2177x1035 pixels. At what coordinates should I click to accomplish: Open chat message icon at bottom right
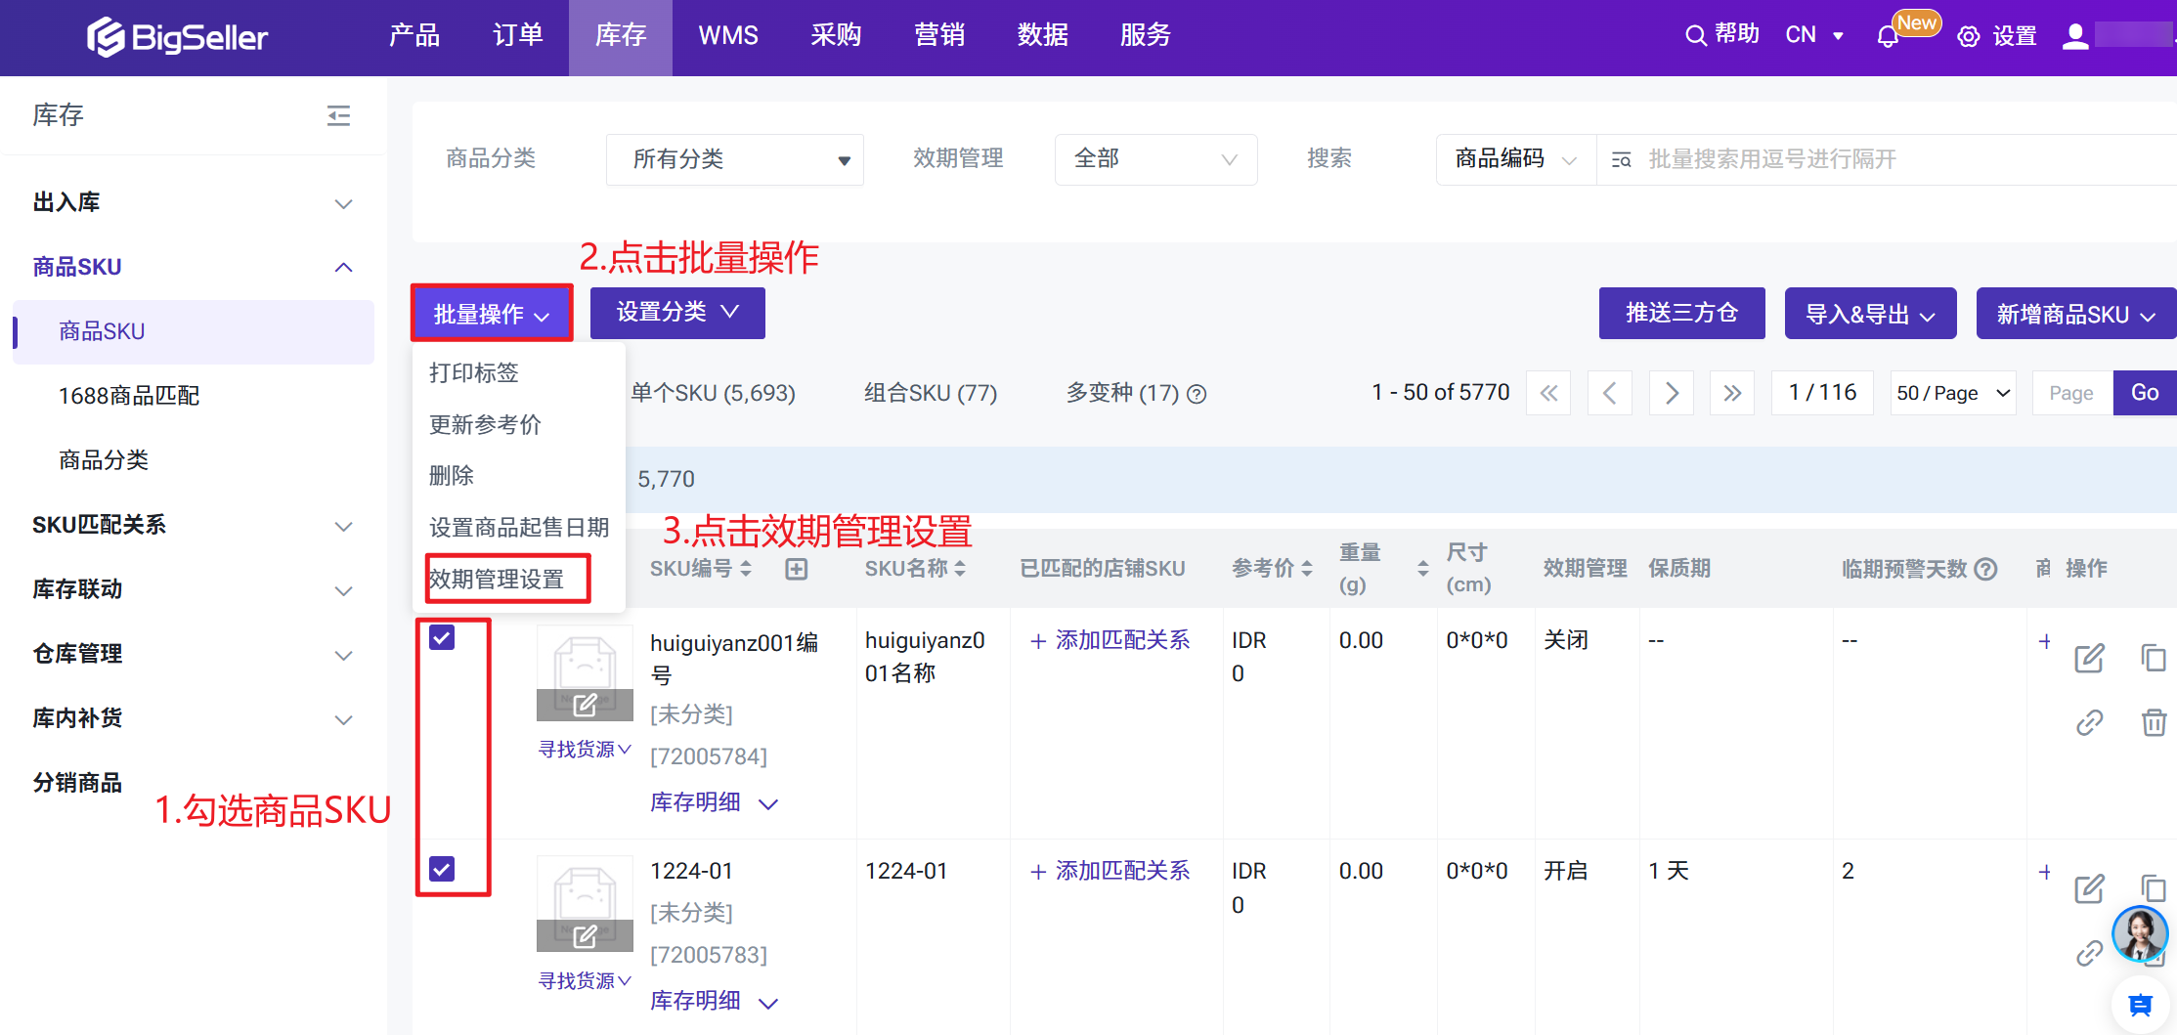point(2140,1004)
